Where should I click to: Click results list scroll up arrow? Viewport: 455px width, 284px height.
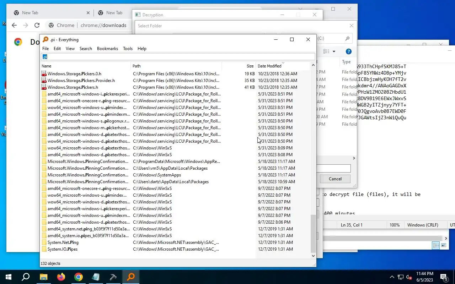(x=313, y=65)
